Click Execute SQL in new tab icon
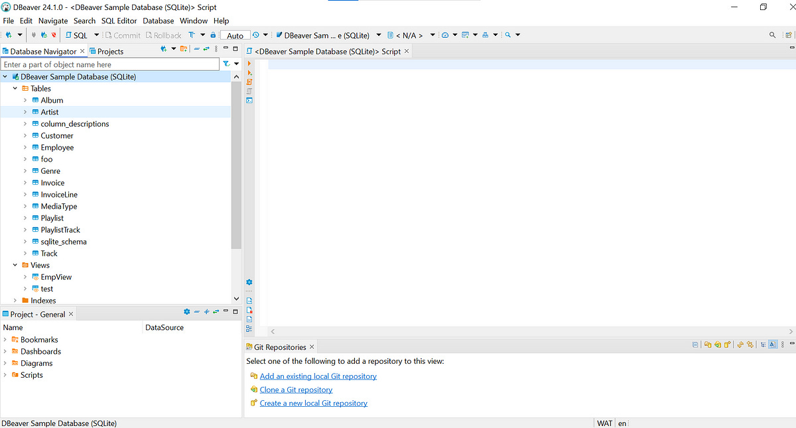 tap(249, 73)
